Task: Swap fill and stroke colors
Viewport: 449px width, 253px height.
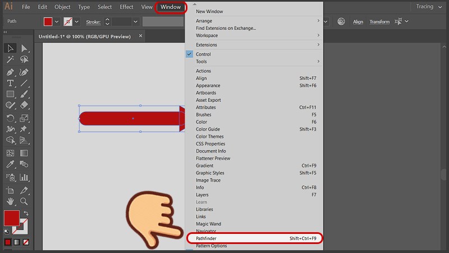Action: [25, 214]
